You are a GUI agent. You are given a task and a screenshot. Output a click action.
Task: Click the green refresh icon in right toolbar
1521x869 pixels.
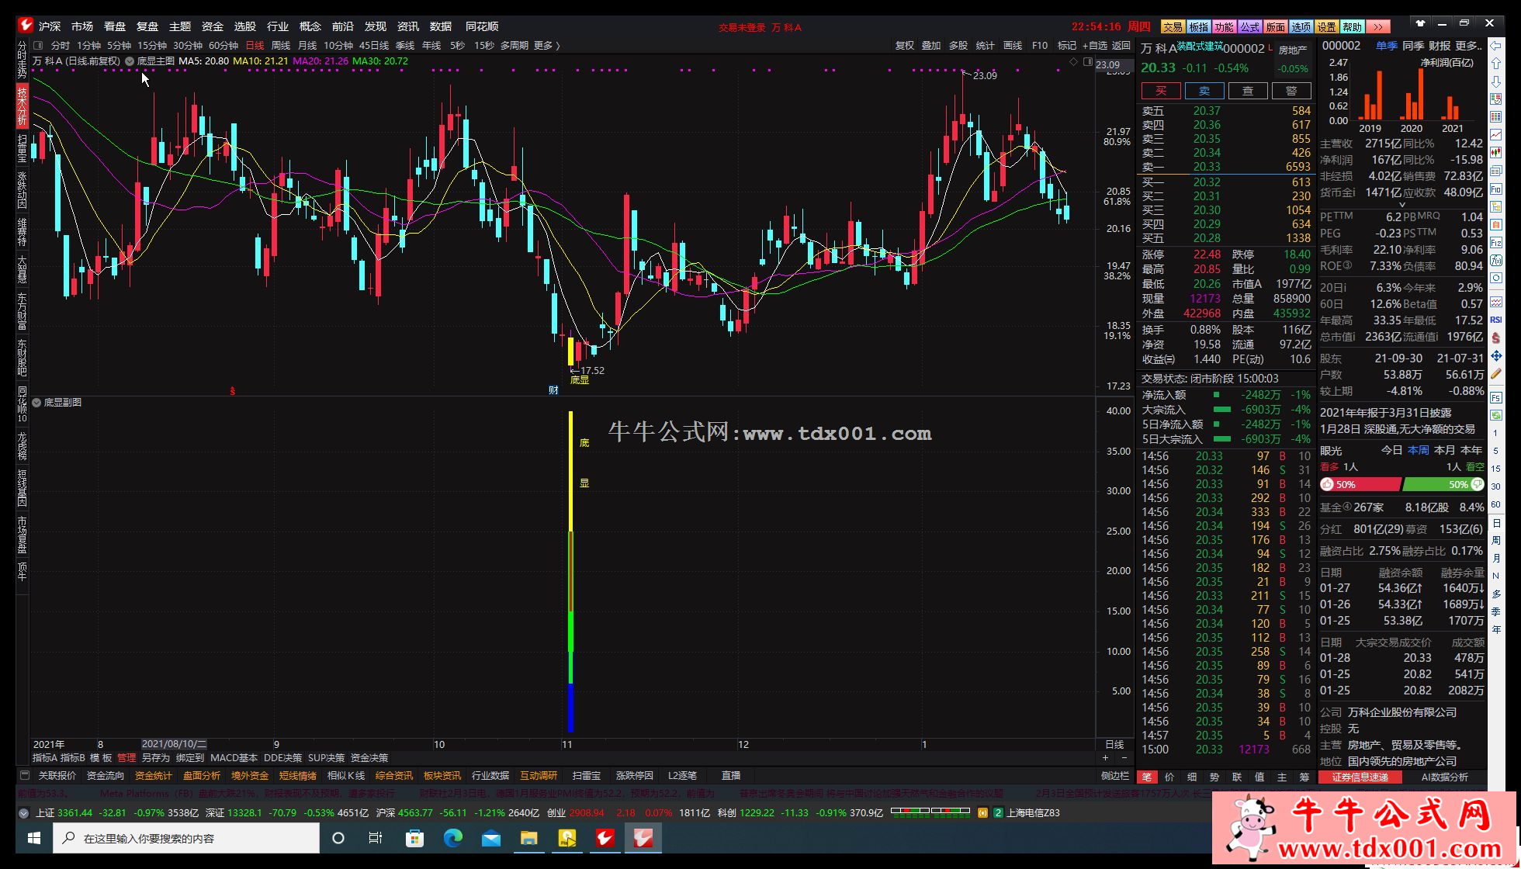1495,415
